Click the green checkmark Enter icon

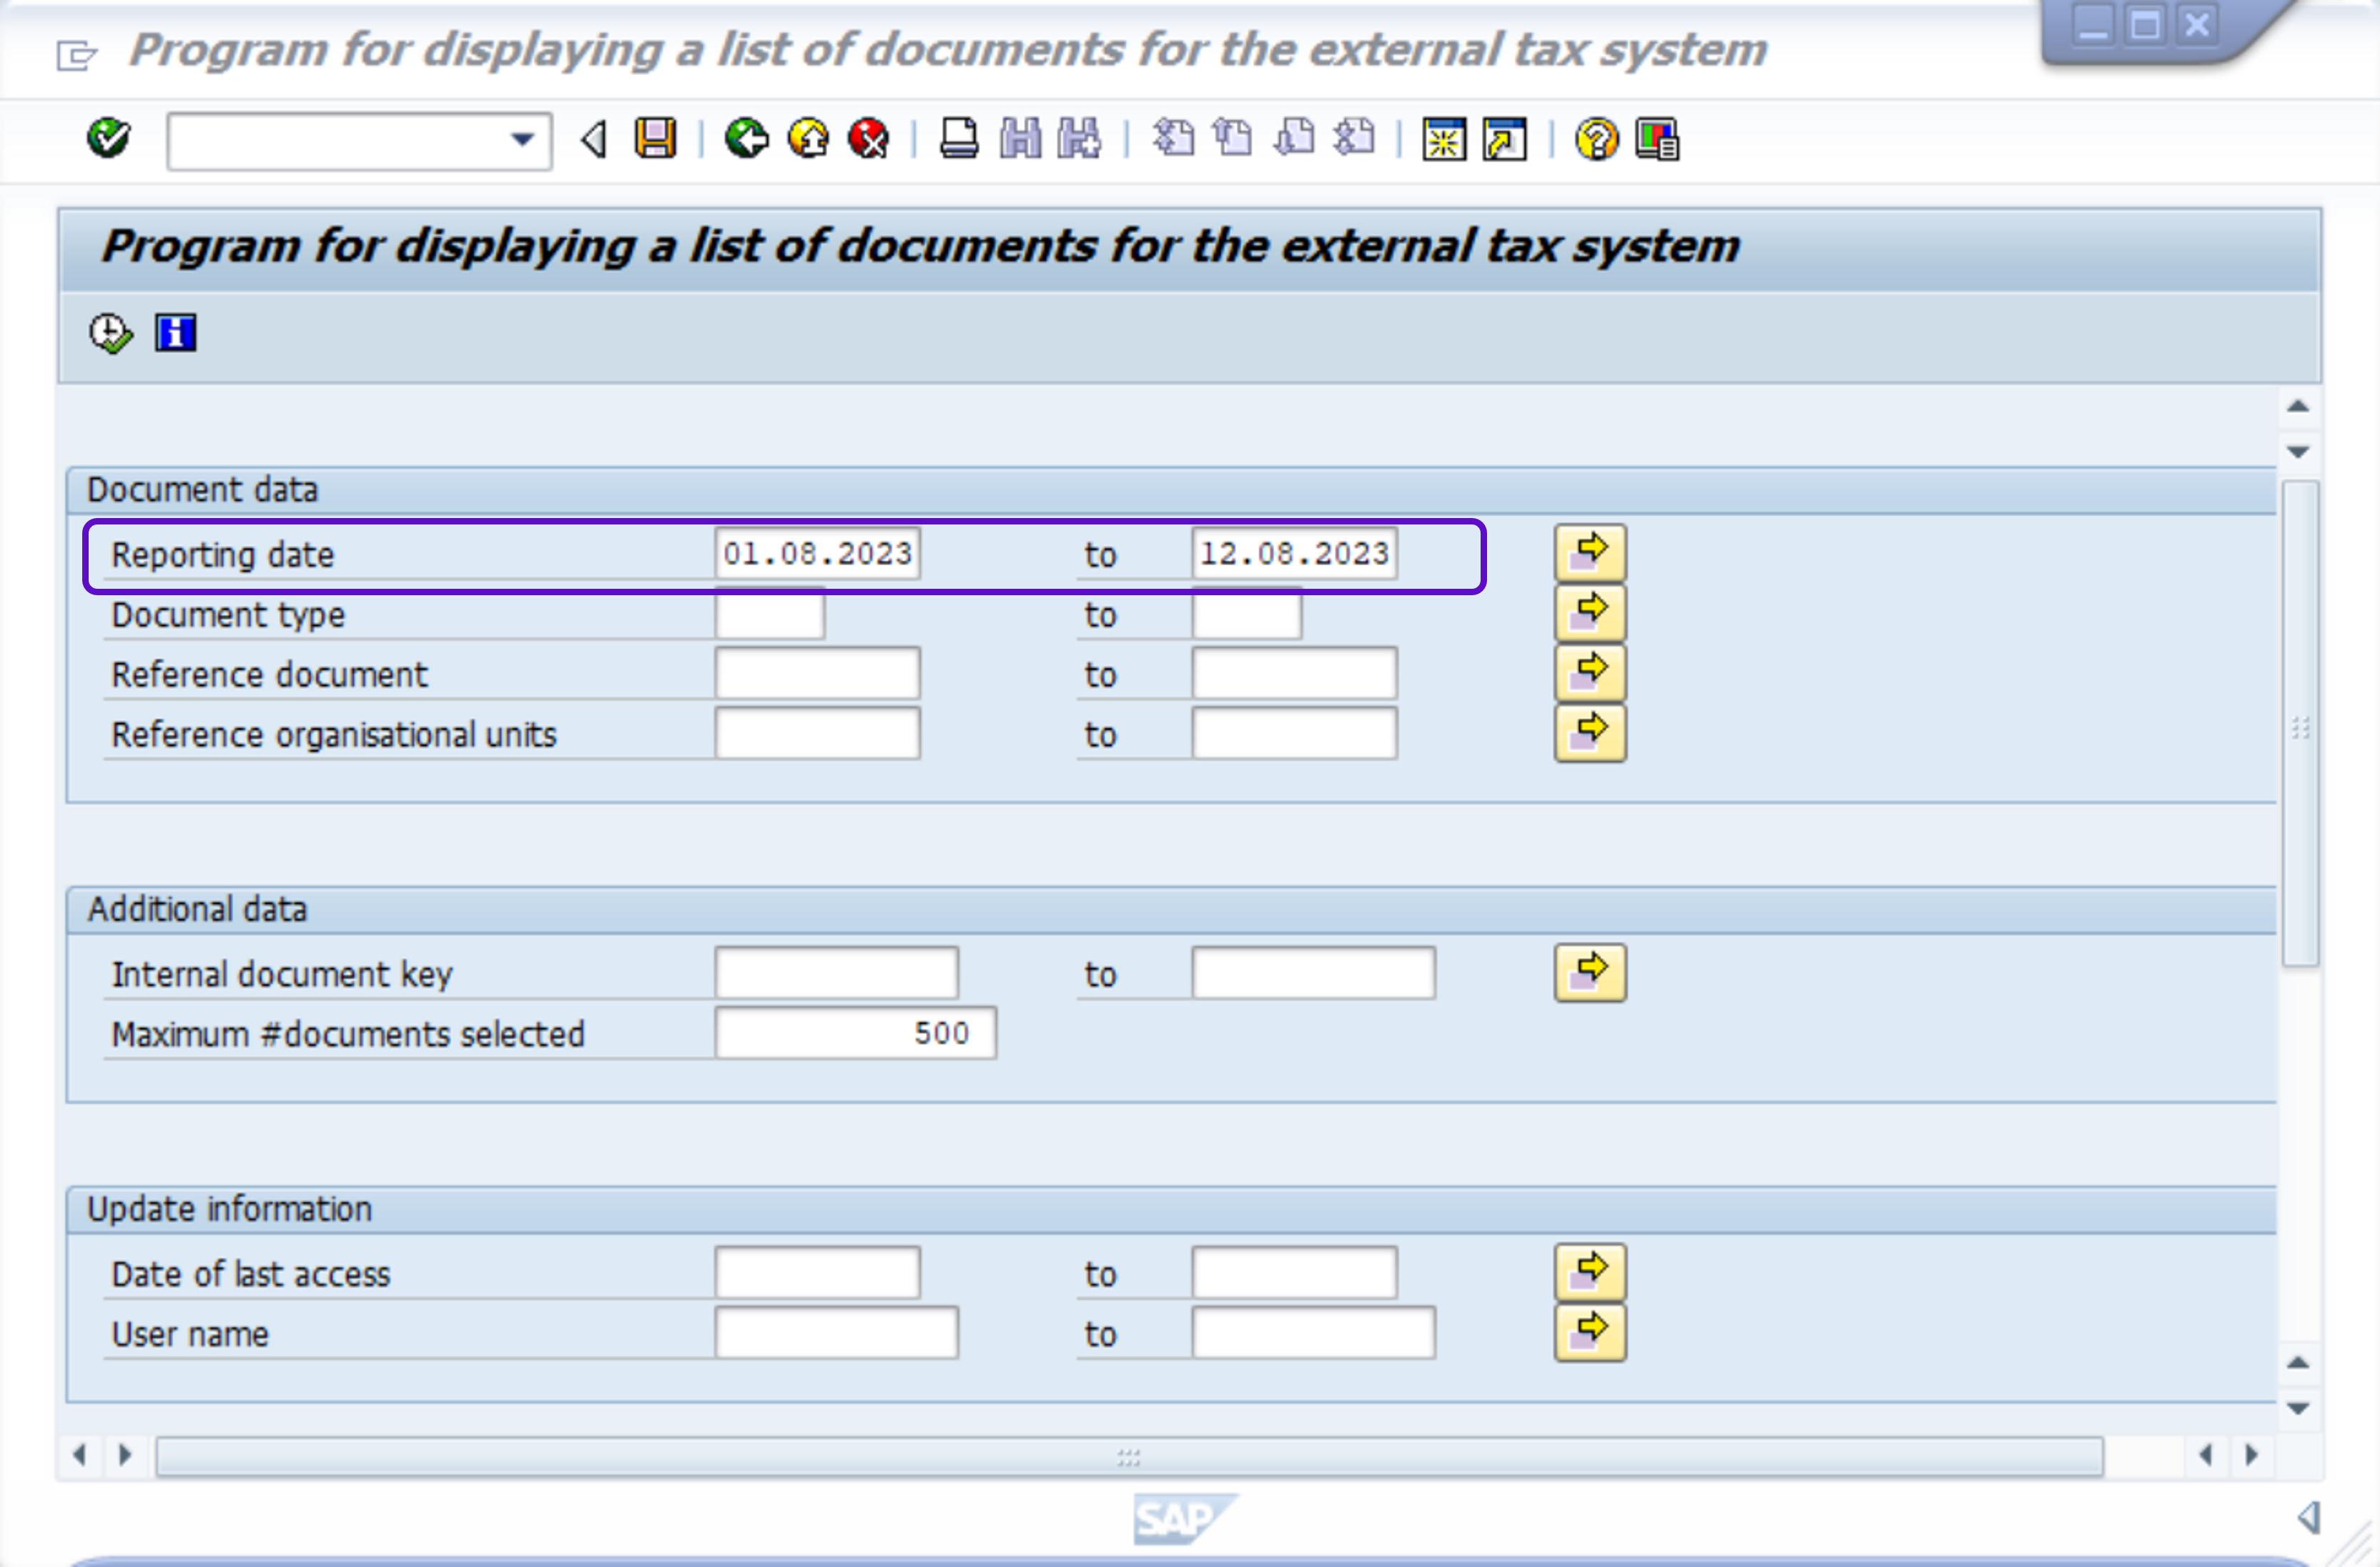pos(108,138)
